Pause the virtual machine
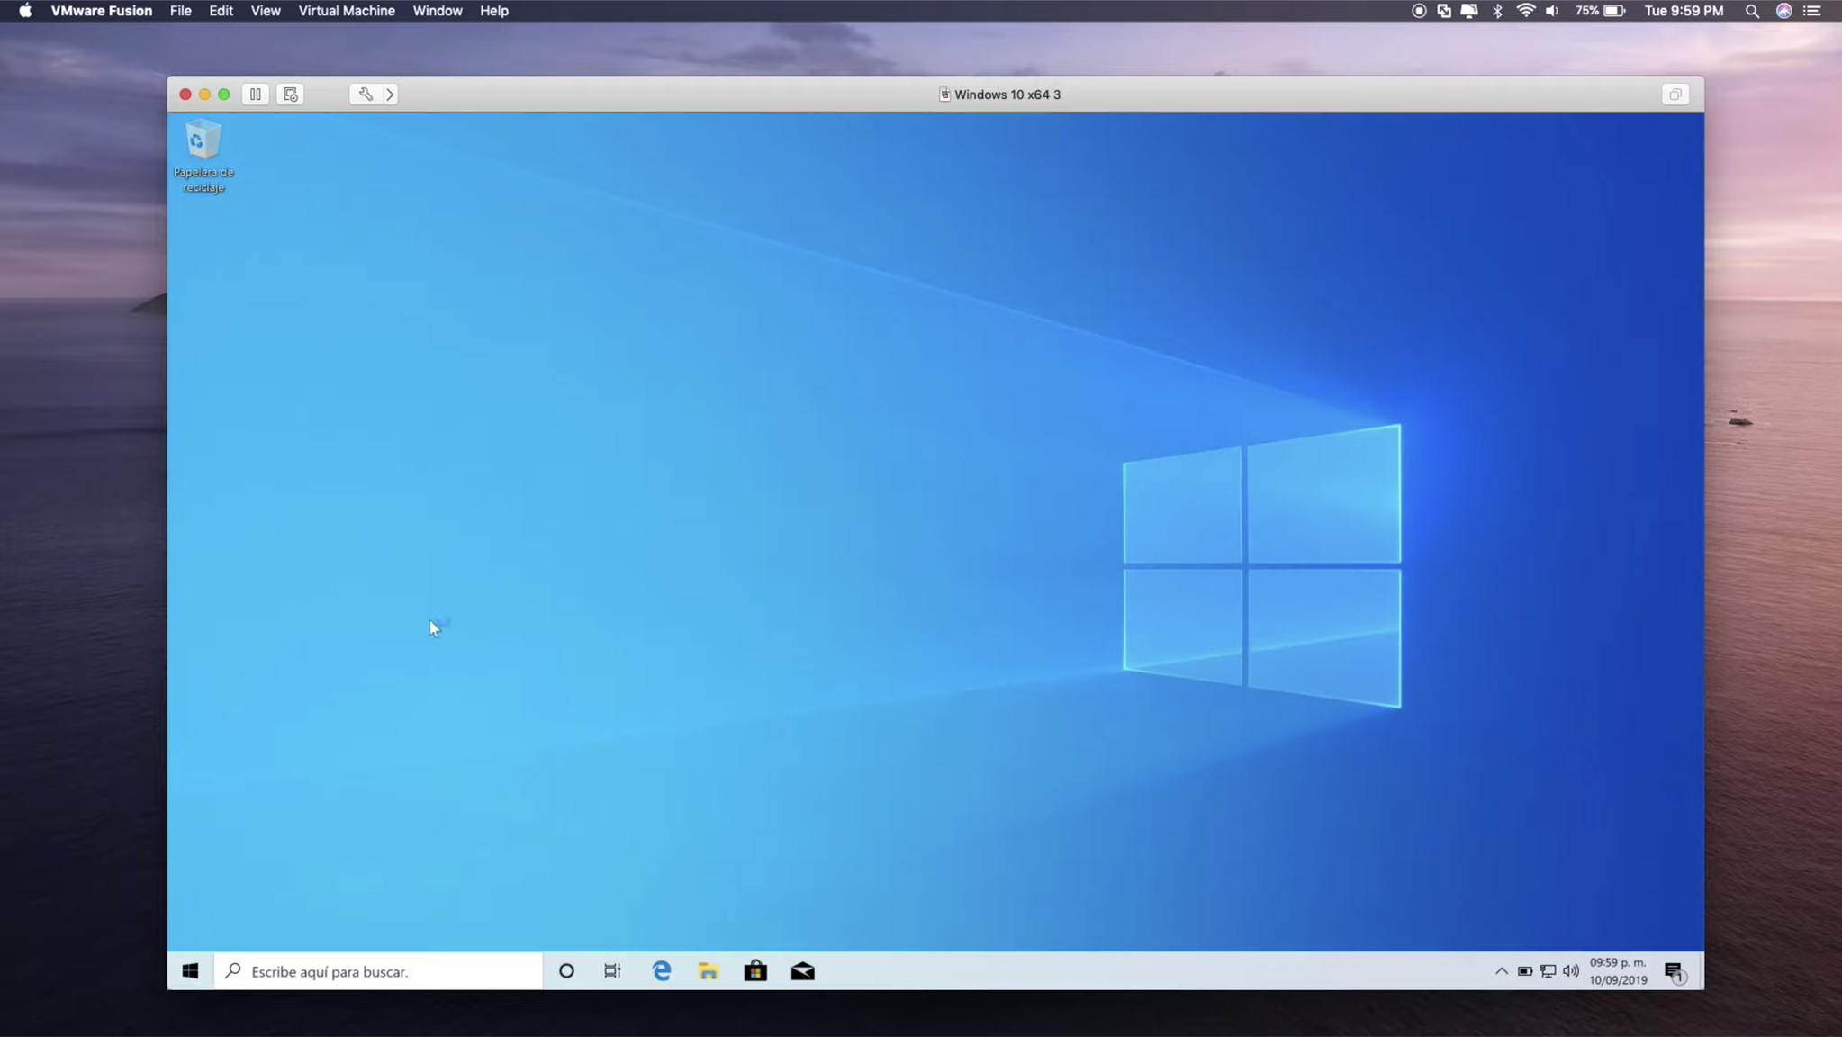 (256, 95)
